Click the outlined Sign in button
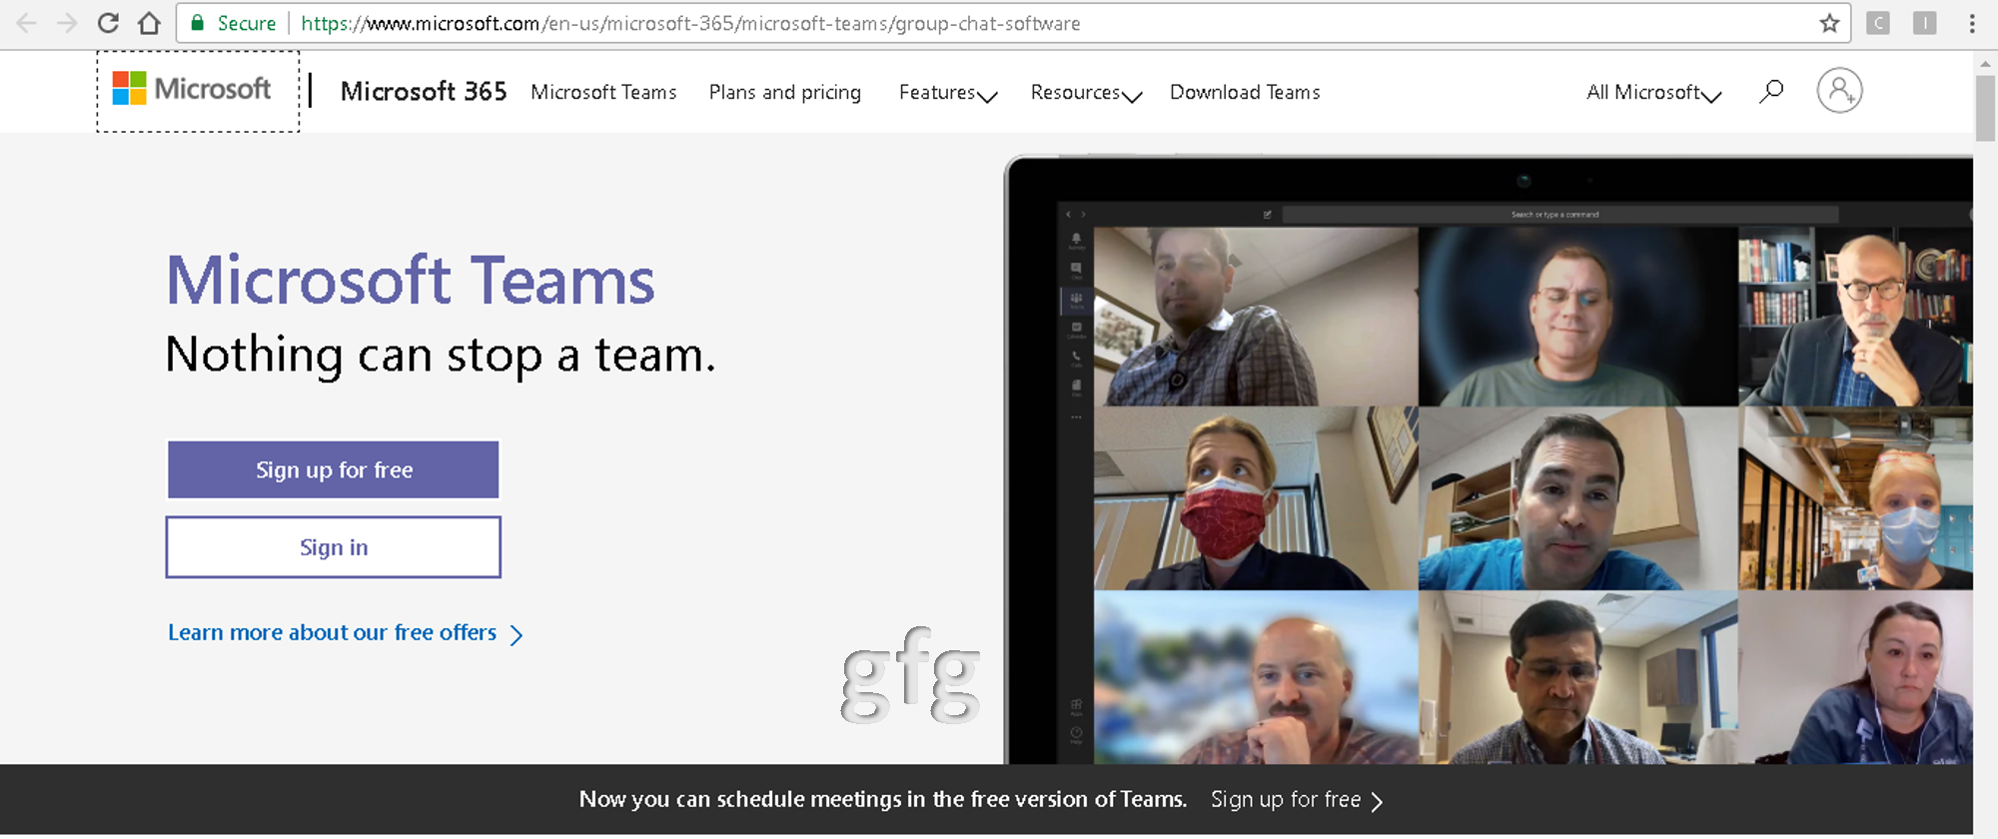The image size is (1998, 839). pos(334,547)
